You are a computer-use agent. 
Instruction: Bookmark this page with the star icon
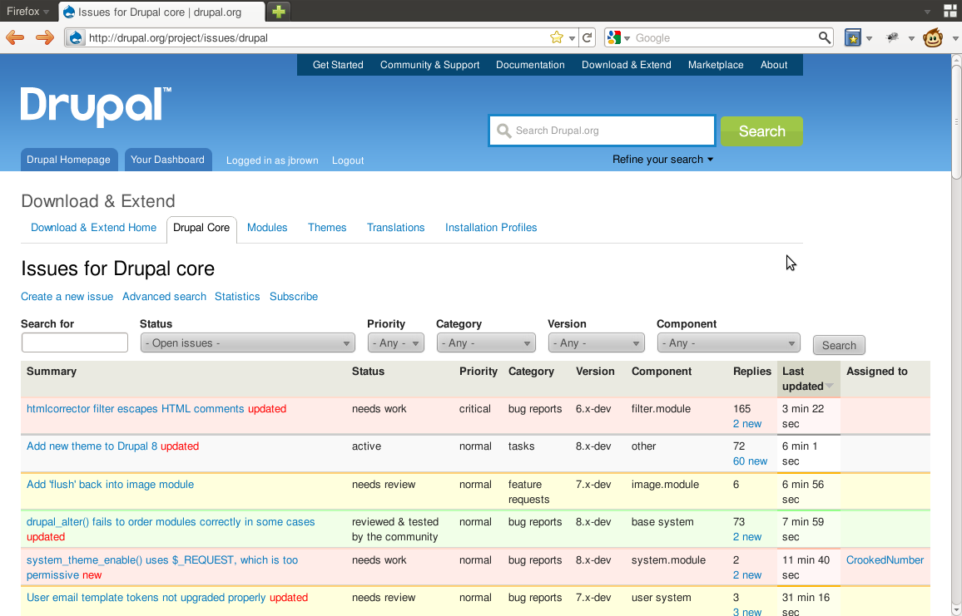tap(557, 37)
